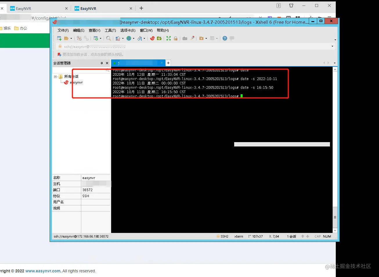
Task: Click the 端口 value 36572
Action: point(87,190)
